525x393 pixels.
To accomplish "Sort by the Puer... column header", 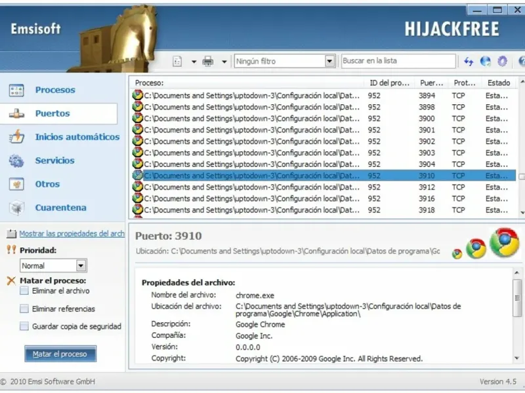I will click(x=432, y=83).
